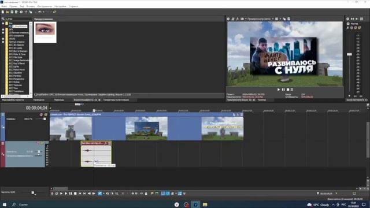Screen dimensions: 370x208
Task: Open the Правка menu
Action: point(13,6)
